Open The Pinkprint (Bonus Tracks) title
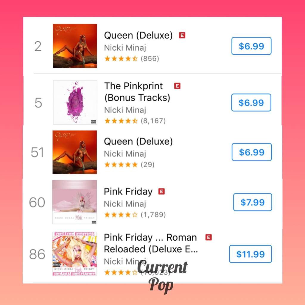 point(137,92)
